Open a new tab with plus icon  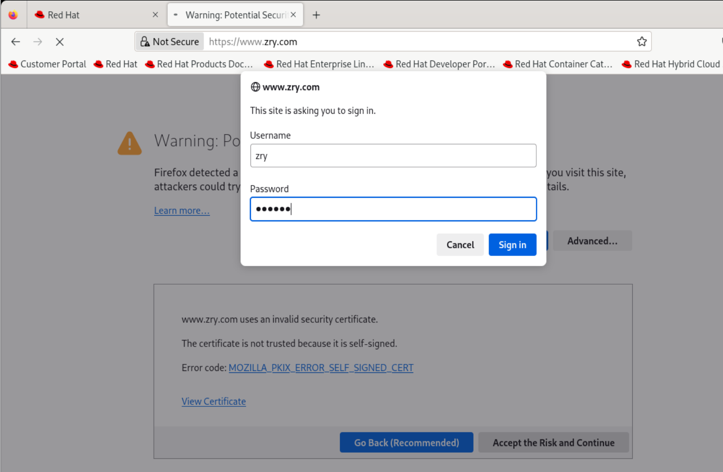(x=316, y=15)
